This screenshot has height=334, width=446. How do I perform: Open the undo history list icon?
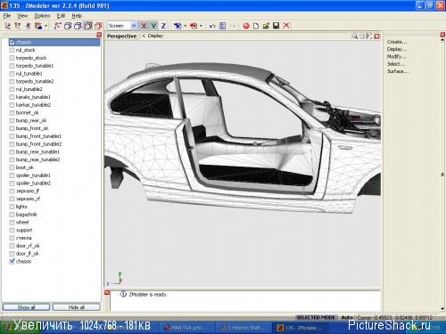pos(222,26)
